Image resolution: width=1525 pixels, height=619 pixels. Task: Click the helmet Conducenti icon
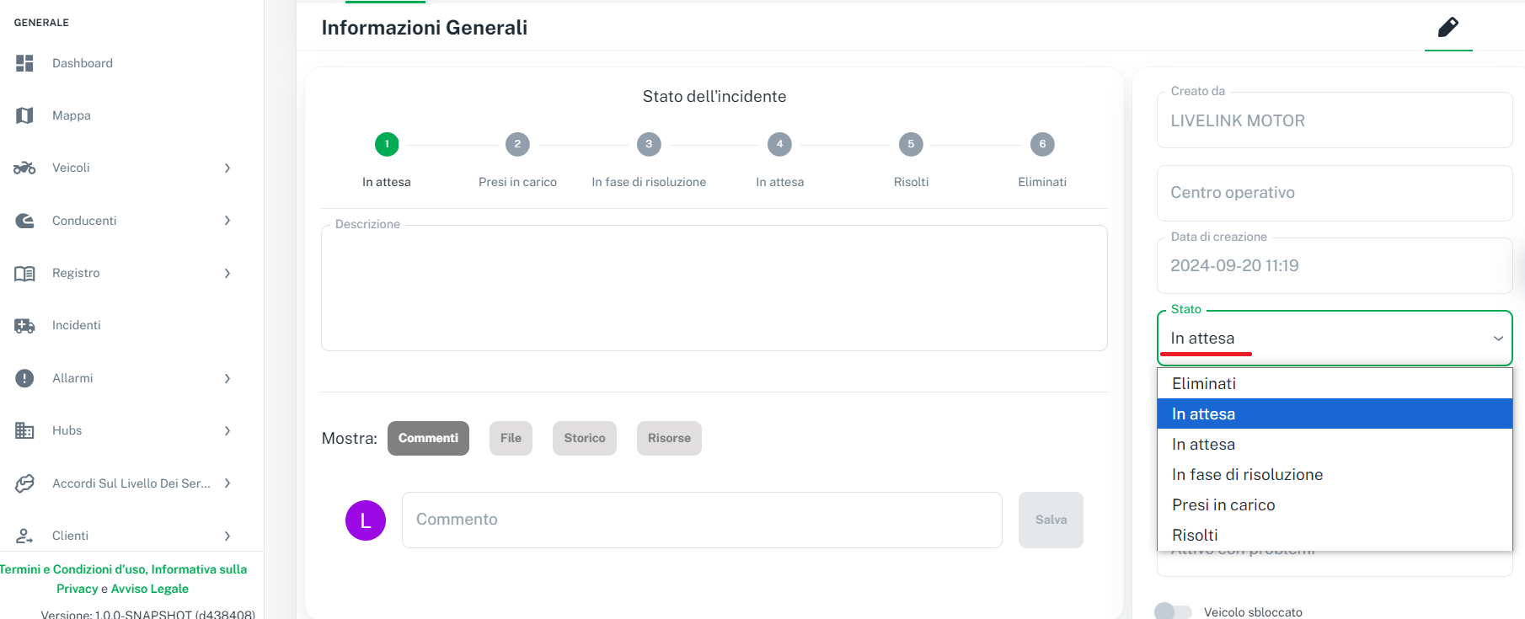click(24, 221)
